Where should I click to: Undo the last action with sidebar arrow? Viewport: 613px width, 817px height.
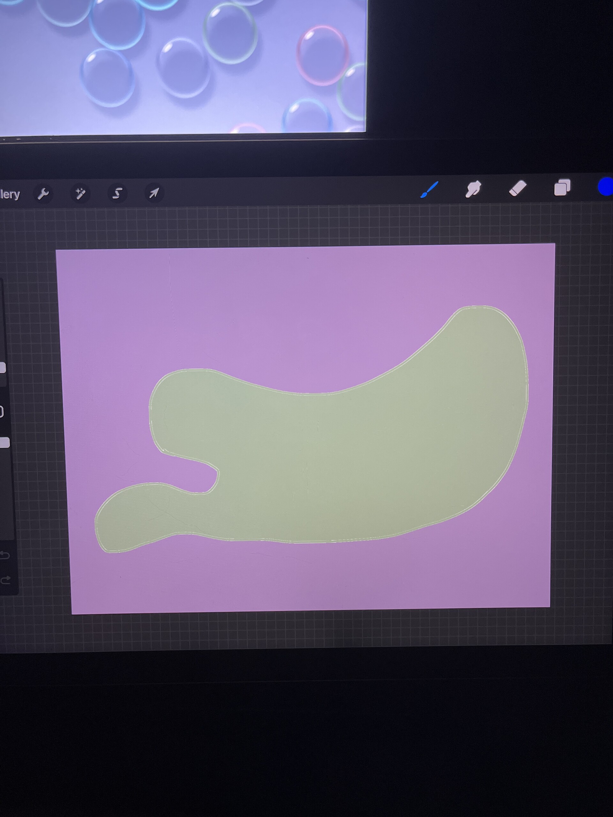click(5, 556)
